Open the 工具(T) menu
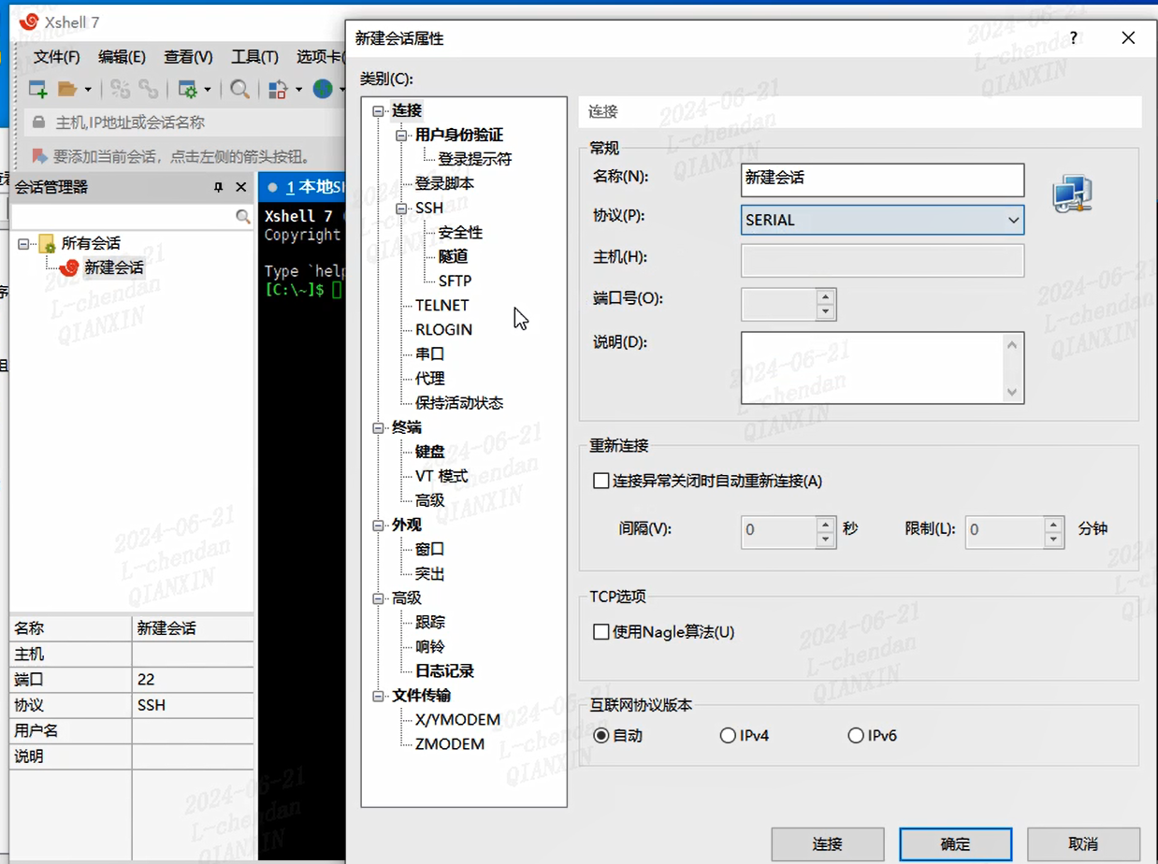Image resolution: width=1158 pixels, height=864 pixels. point(254,57)
